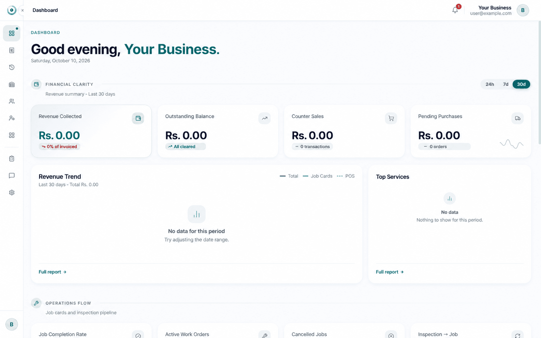Switch the period toggle to 24h
The image size is (541, 338).
(490, 84)
